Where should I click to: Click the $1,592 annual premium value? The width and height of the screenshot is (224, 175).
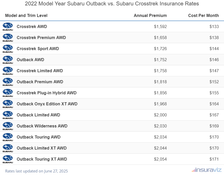(x=160, y=26)
